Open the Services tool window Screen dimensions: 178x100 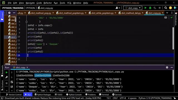[117, 94]
